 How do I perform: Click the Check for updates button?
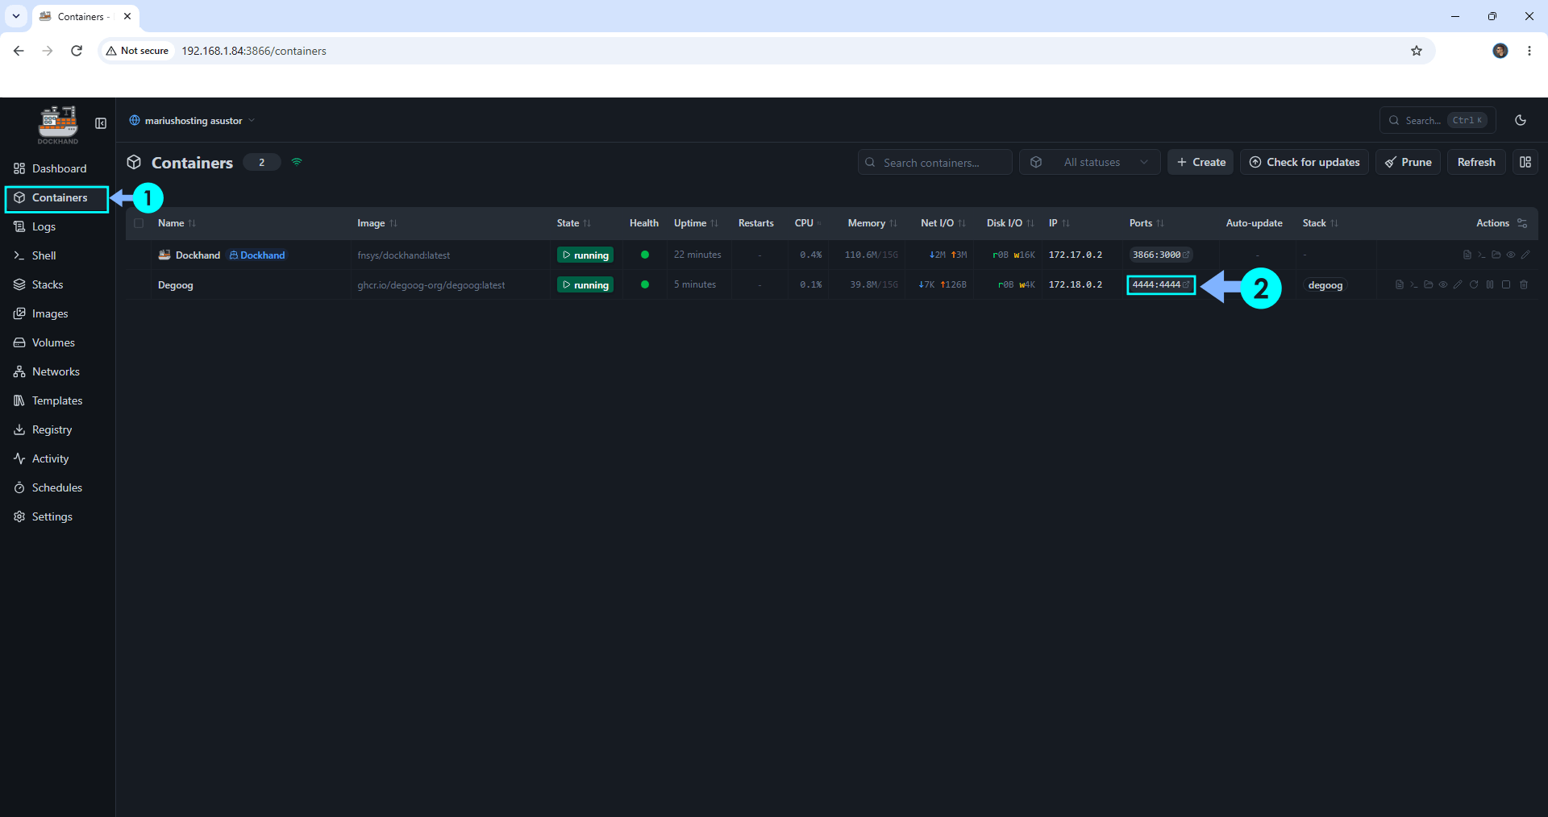[x=1305, y=162]
